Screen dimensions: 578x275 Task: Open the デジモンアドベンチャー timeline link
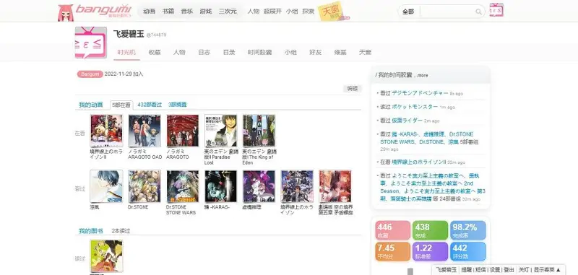(420, 93)
